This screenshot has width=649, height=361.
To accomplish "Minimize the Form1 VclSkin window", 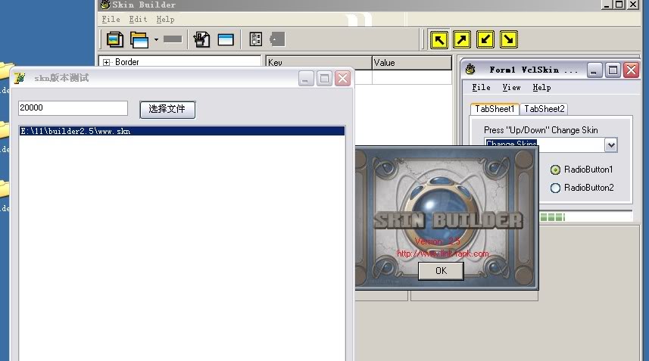I will (x=594, y=70).
